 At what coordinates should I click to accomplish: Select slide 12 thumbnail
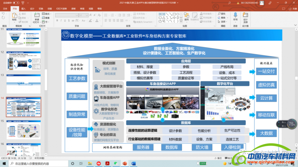tap(24, 61)
